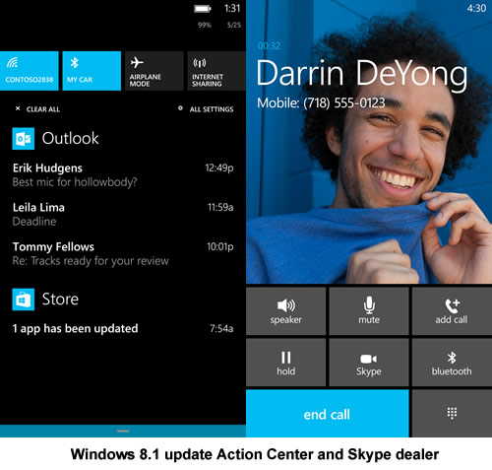Tap the battery icon in status bar
The height and width of the screenshot is (470, 492).
pos(203,9)
